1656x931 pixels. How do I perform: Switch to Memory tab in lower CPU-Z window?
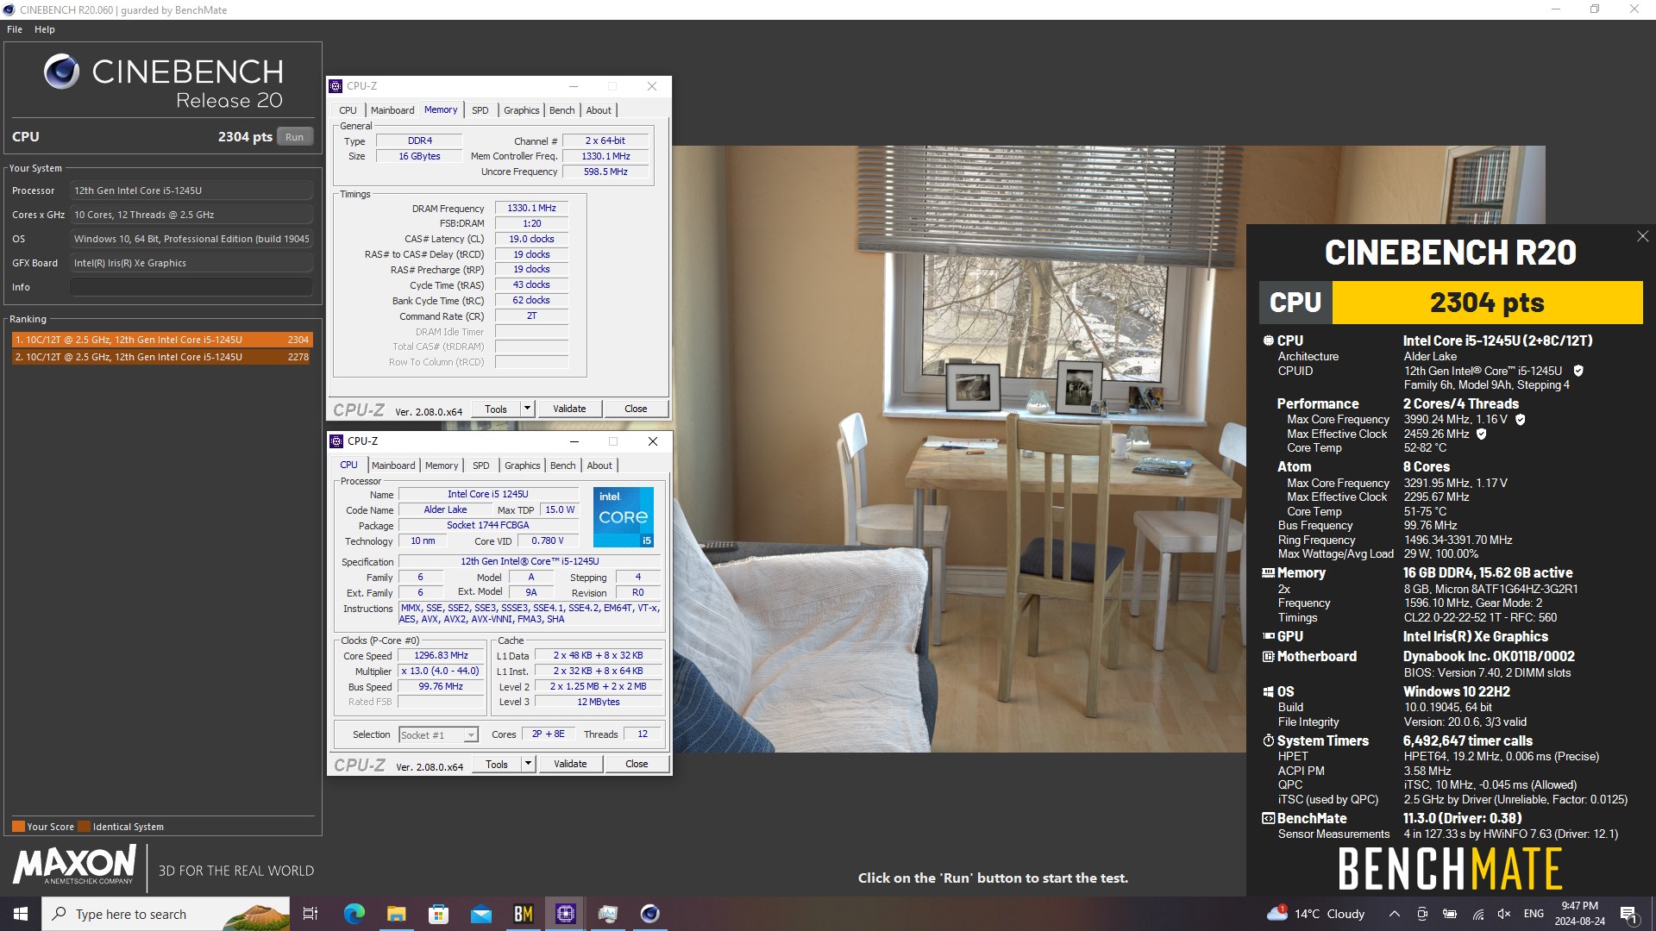pos(442,465)
